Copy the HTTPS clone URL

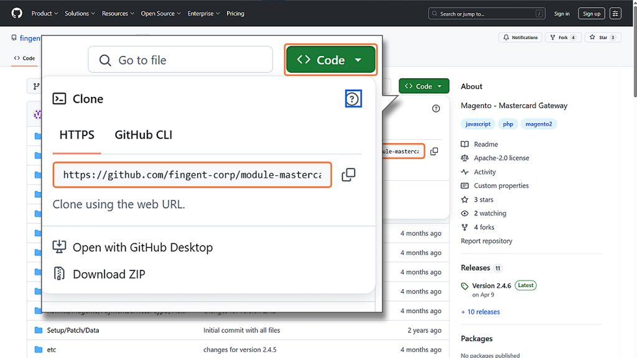348,175
